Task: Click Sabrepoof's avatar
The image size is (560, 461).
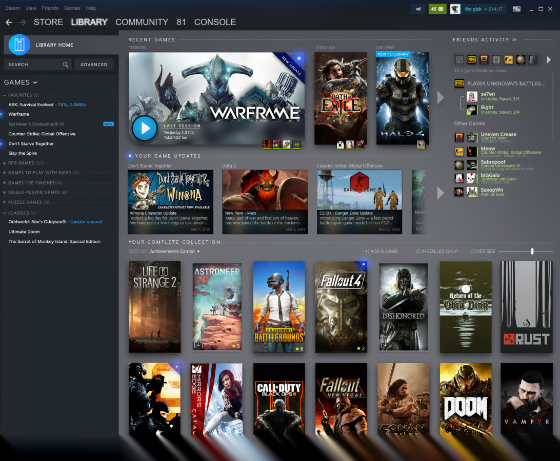Action: 472,165
